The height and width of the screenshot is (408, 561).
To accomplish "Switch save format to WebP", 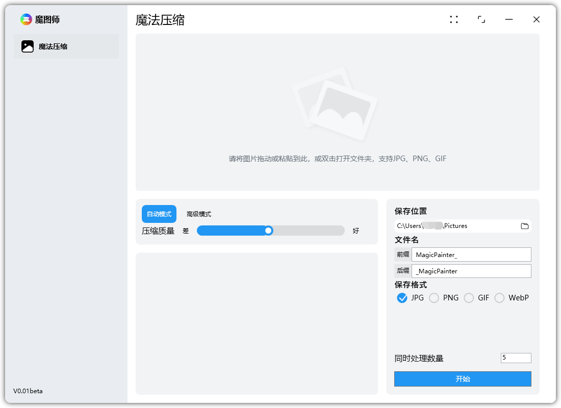I will coord(499,298).
